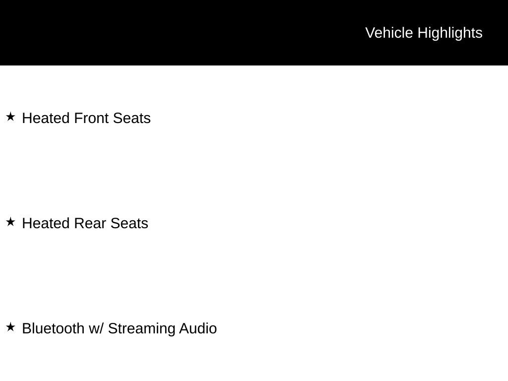
Task: Click the Heated Front Seats highlight text
Action: coord(86,118)
